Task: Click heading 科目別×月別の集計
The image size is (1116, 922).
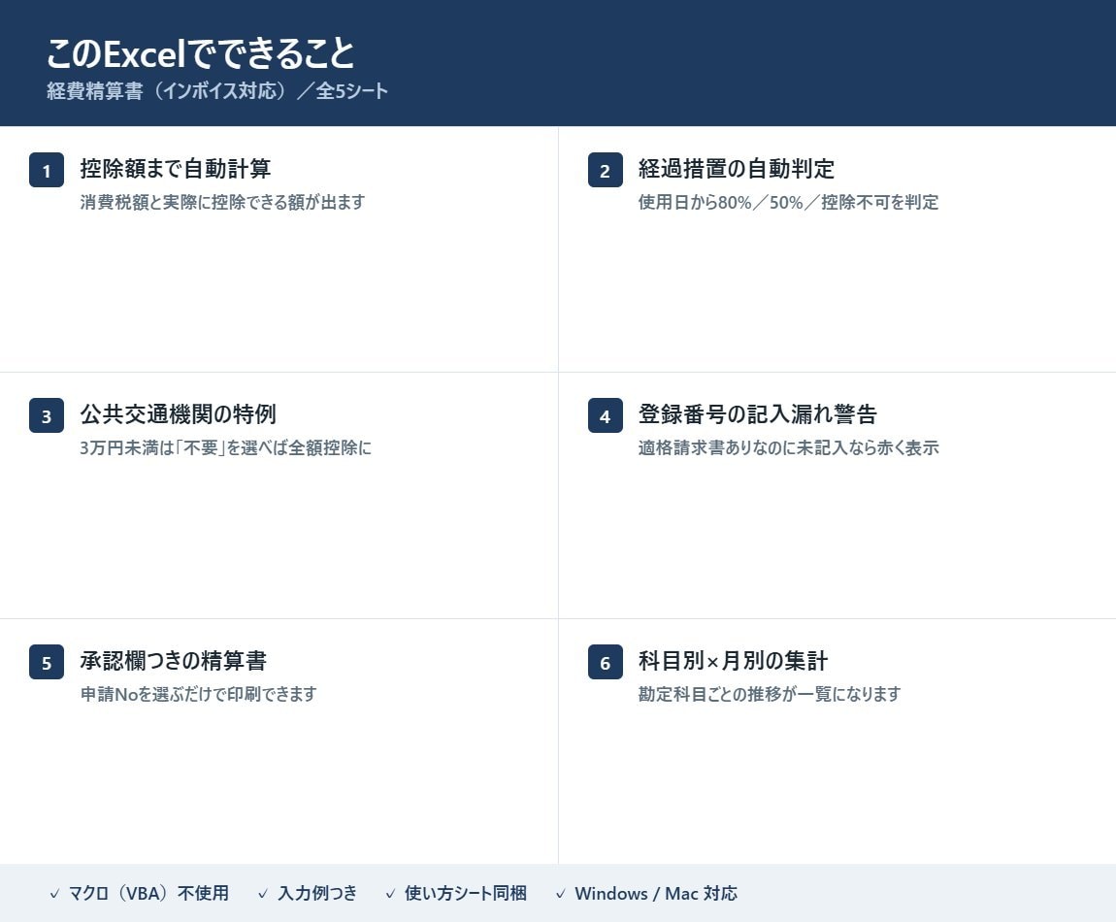Action: click(733, 661)
